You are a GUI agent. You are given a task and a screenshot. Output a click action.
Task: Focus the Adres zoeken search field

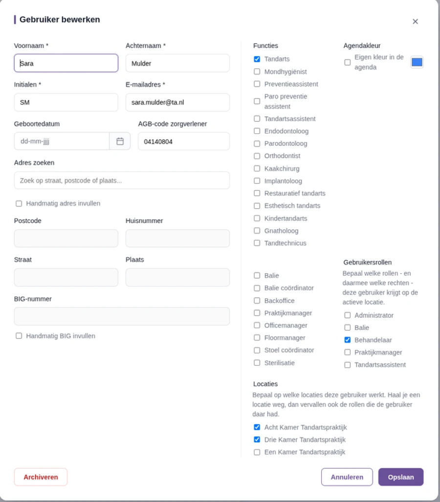(122, 180)
